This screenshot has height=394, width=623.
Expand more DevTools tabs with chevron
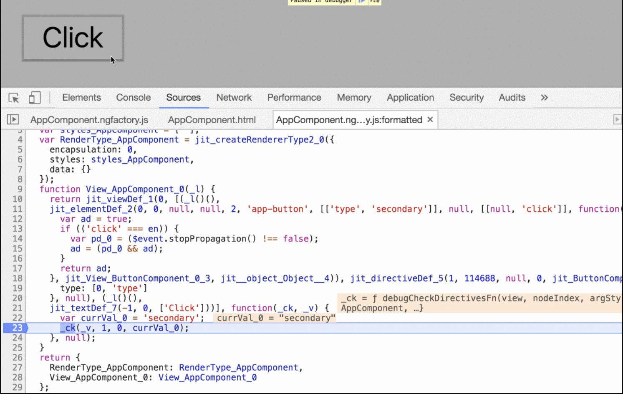[544, 98]
